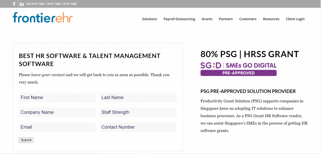This screenshot has width=321, height=154.
Task: Go to the Grants menu item
Action: [x=207, y=19]
